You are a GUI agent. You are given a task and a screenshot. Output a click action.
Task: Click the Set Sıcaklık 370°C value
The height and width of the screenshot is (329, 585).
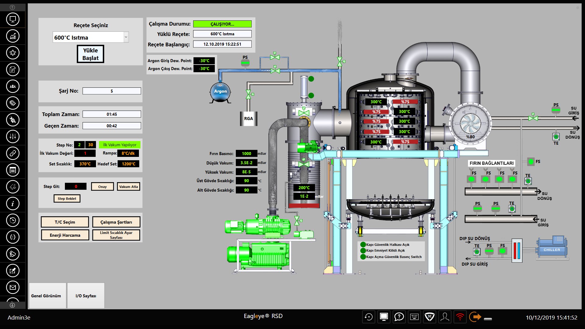click(x=85, y=164)
